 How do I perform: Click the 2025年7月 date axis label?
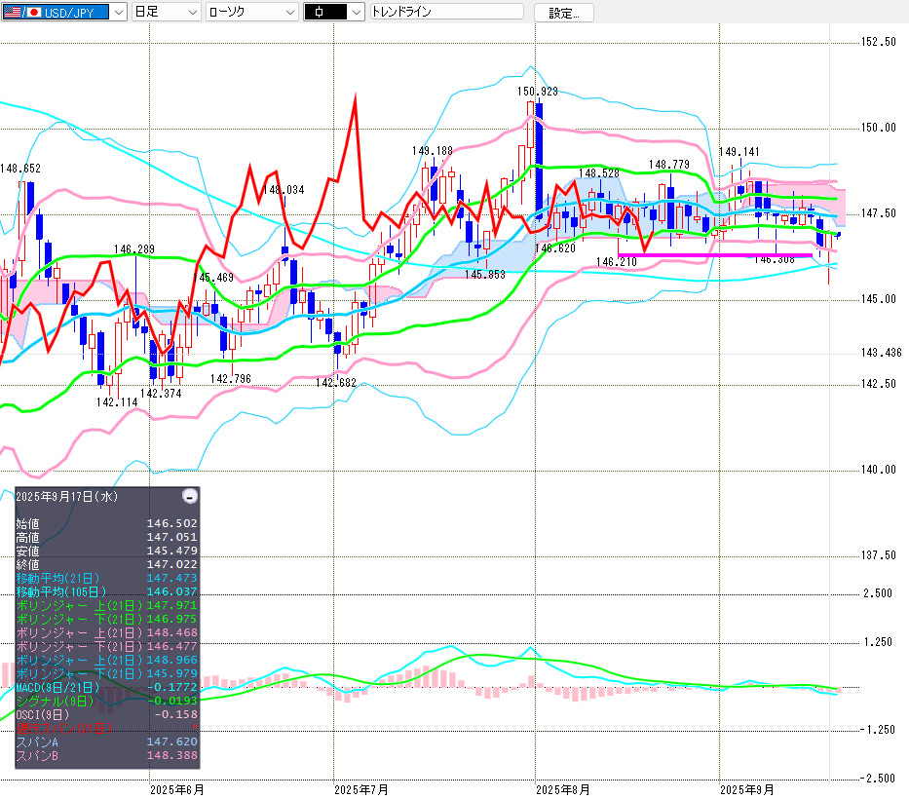click(360, 788)
